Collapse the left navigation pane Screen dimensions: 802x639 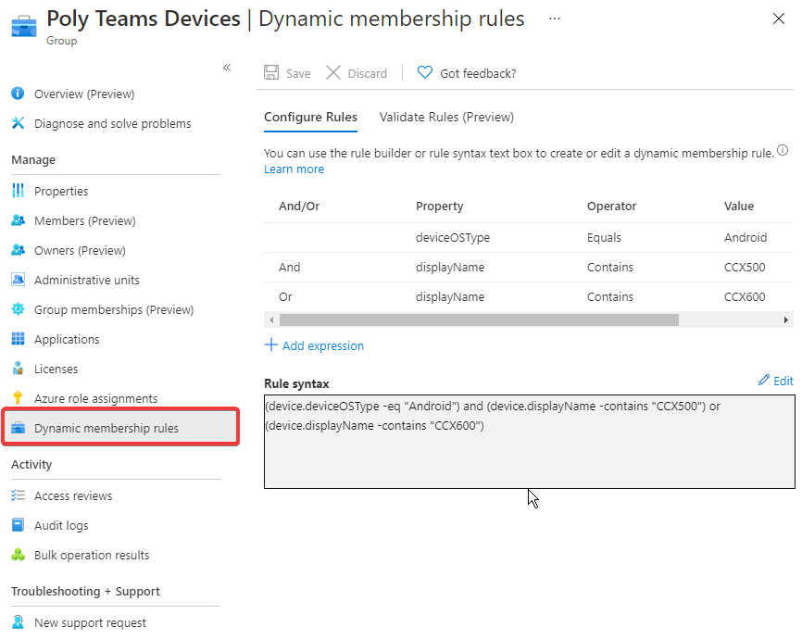(227, 68)
